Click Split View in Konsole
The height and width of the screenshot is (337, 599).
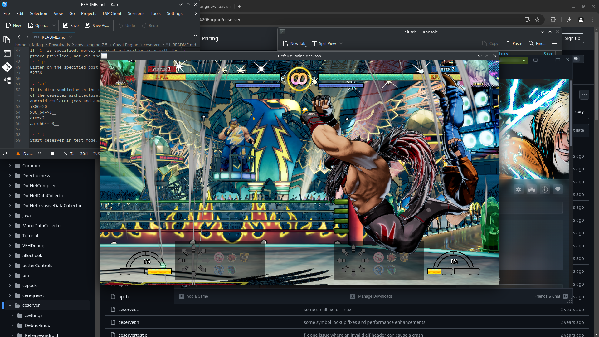[x=324, y=43]
